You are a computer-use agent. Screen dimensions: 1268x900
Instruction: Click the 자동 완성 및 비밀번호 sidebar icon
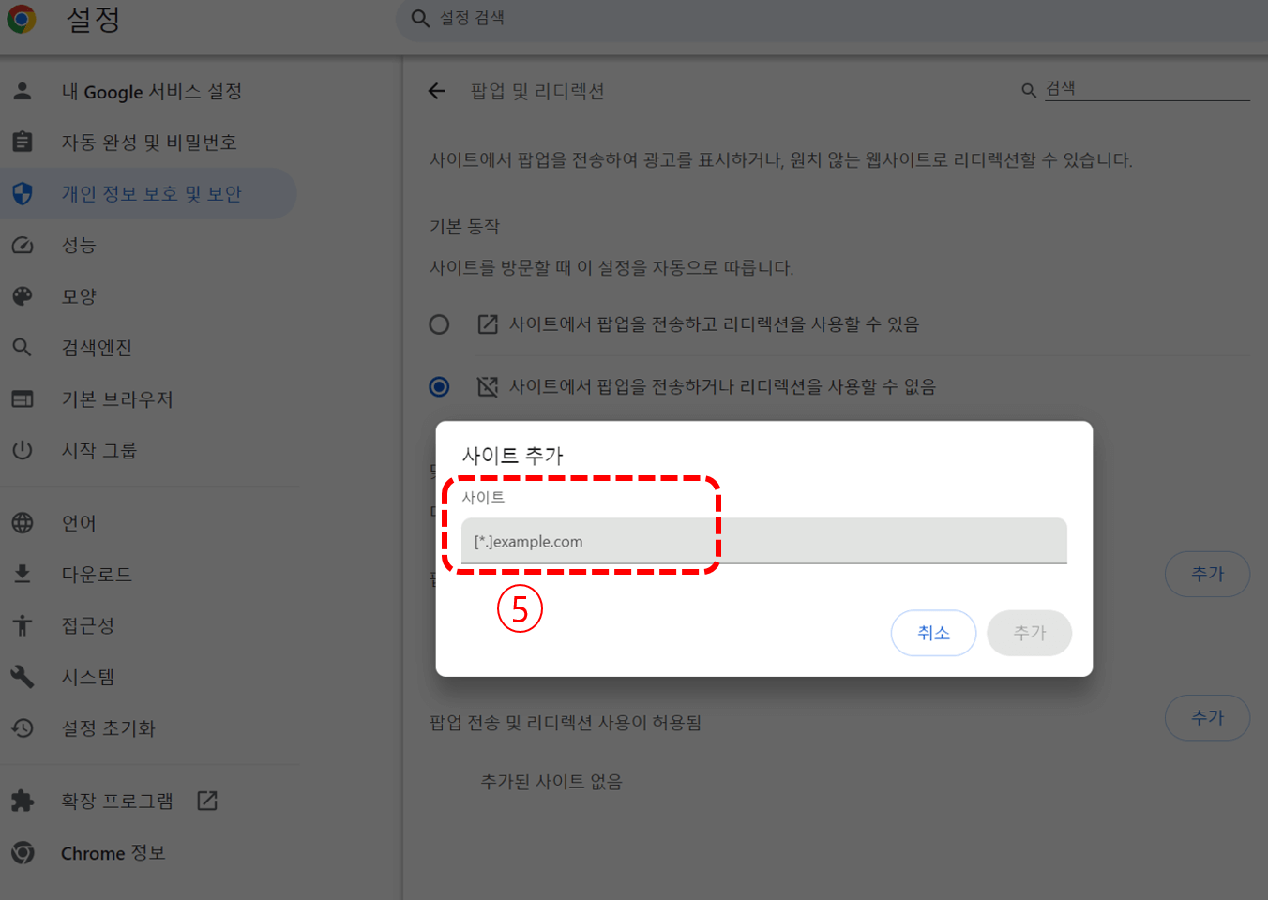(23, 142)
